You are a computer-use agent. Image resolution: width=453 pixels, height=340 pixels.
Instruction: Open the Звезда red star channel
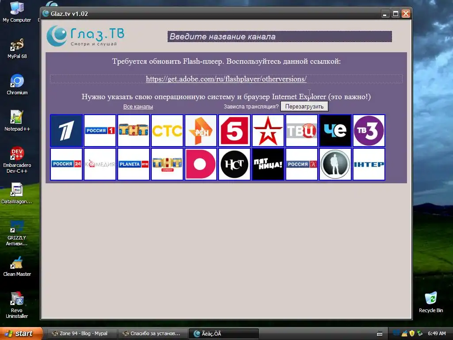(x=268, y=131)
